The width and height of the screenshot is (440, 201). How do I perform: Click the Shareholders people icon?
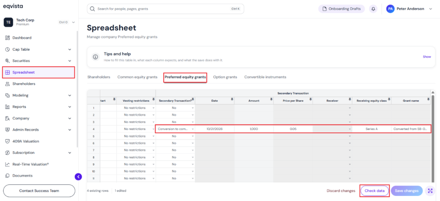(8, 84)
